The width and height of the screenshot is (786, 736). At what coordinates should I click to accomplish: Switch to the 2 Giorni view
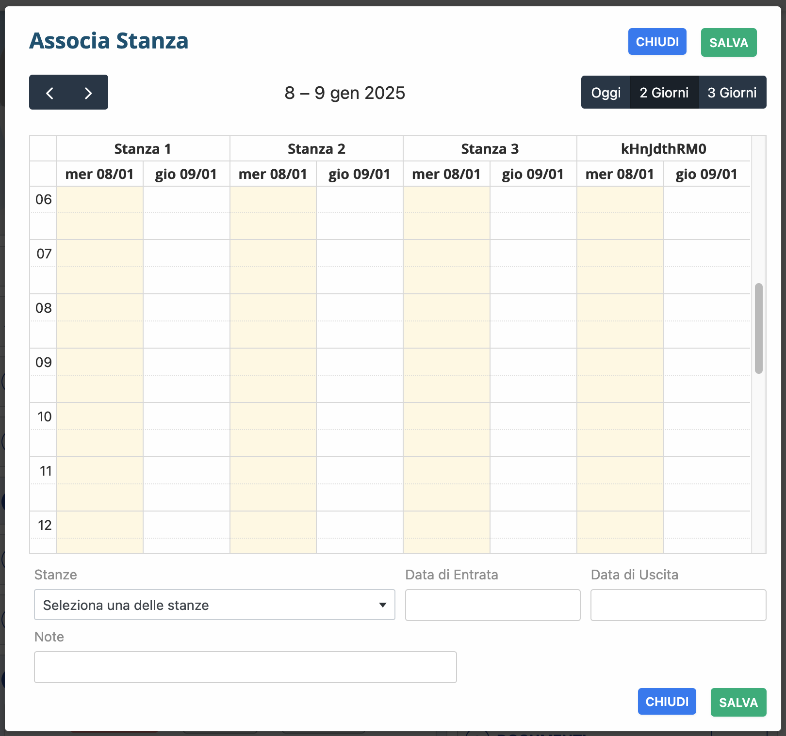[x=664, y=93]
